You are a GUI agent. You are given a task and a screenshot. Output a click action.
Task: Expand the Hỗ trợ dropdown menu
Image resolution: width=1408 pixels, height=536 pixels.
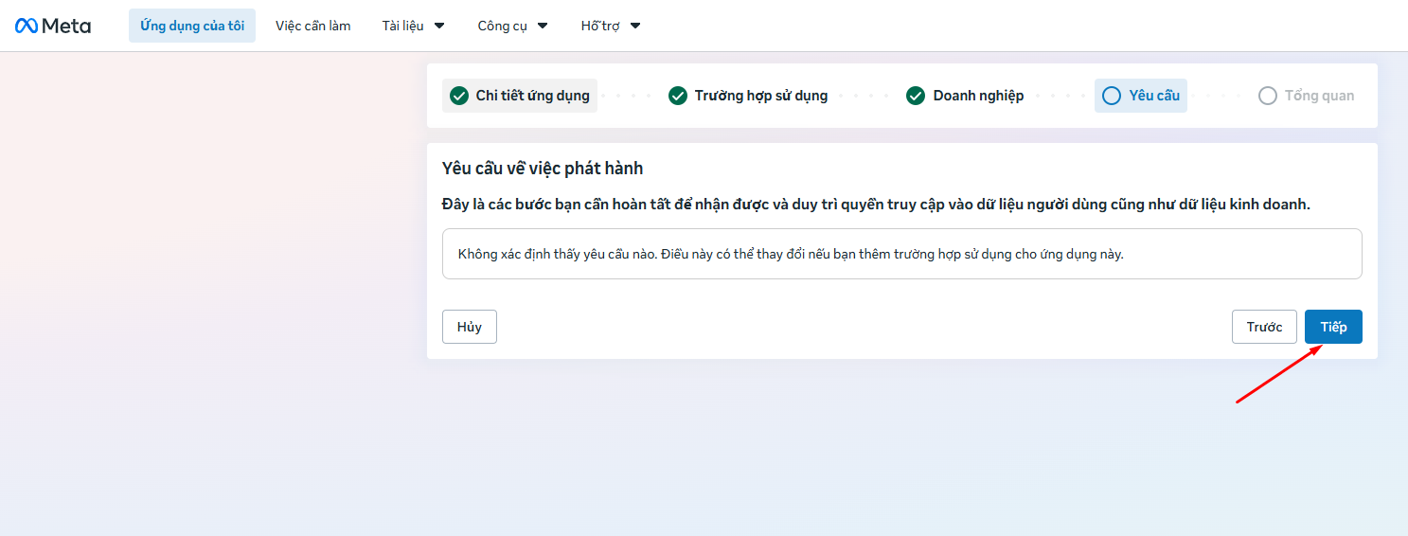611,26
